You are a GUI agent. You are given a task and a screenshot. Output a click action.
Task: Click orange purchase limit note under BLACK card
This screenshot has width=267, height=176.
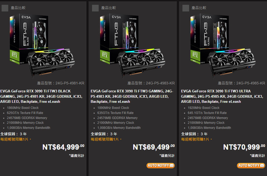(x=16, y=139)
